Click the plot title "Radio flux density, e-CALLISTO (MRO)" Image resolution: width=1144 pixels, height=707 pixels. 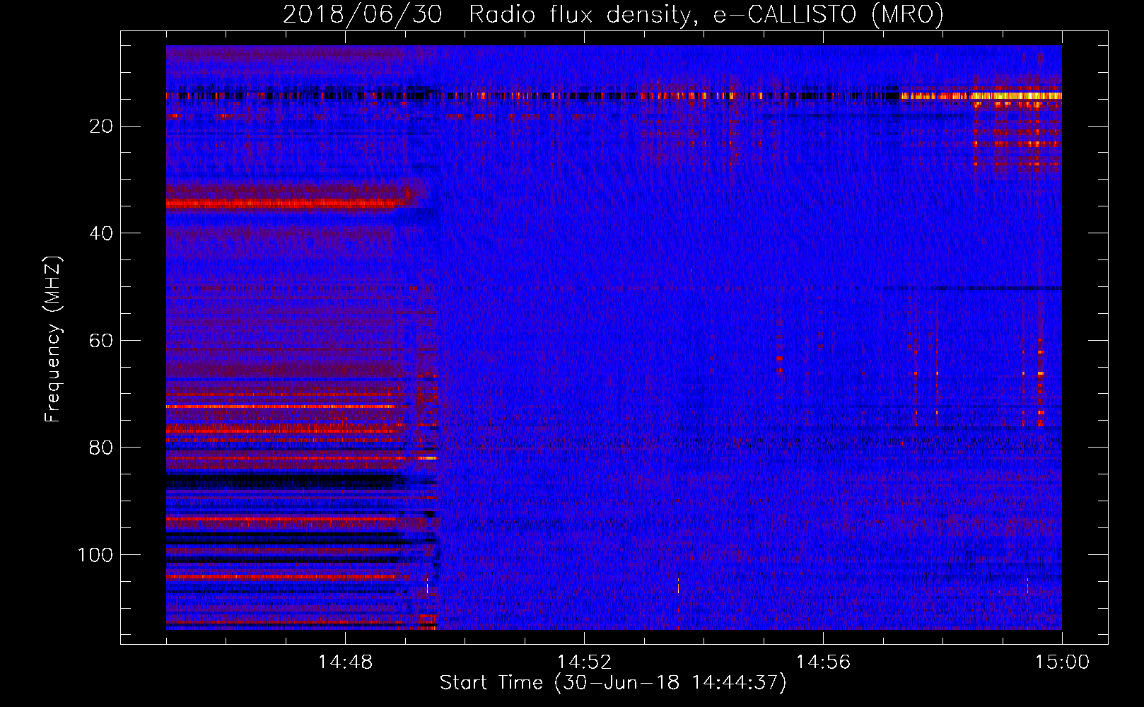coord(706,14)
